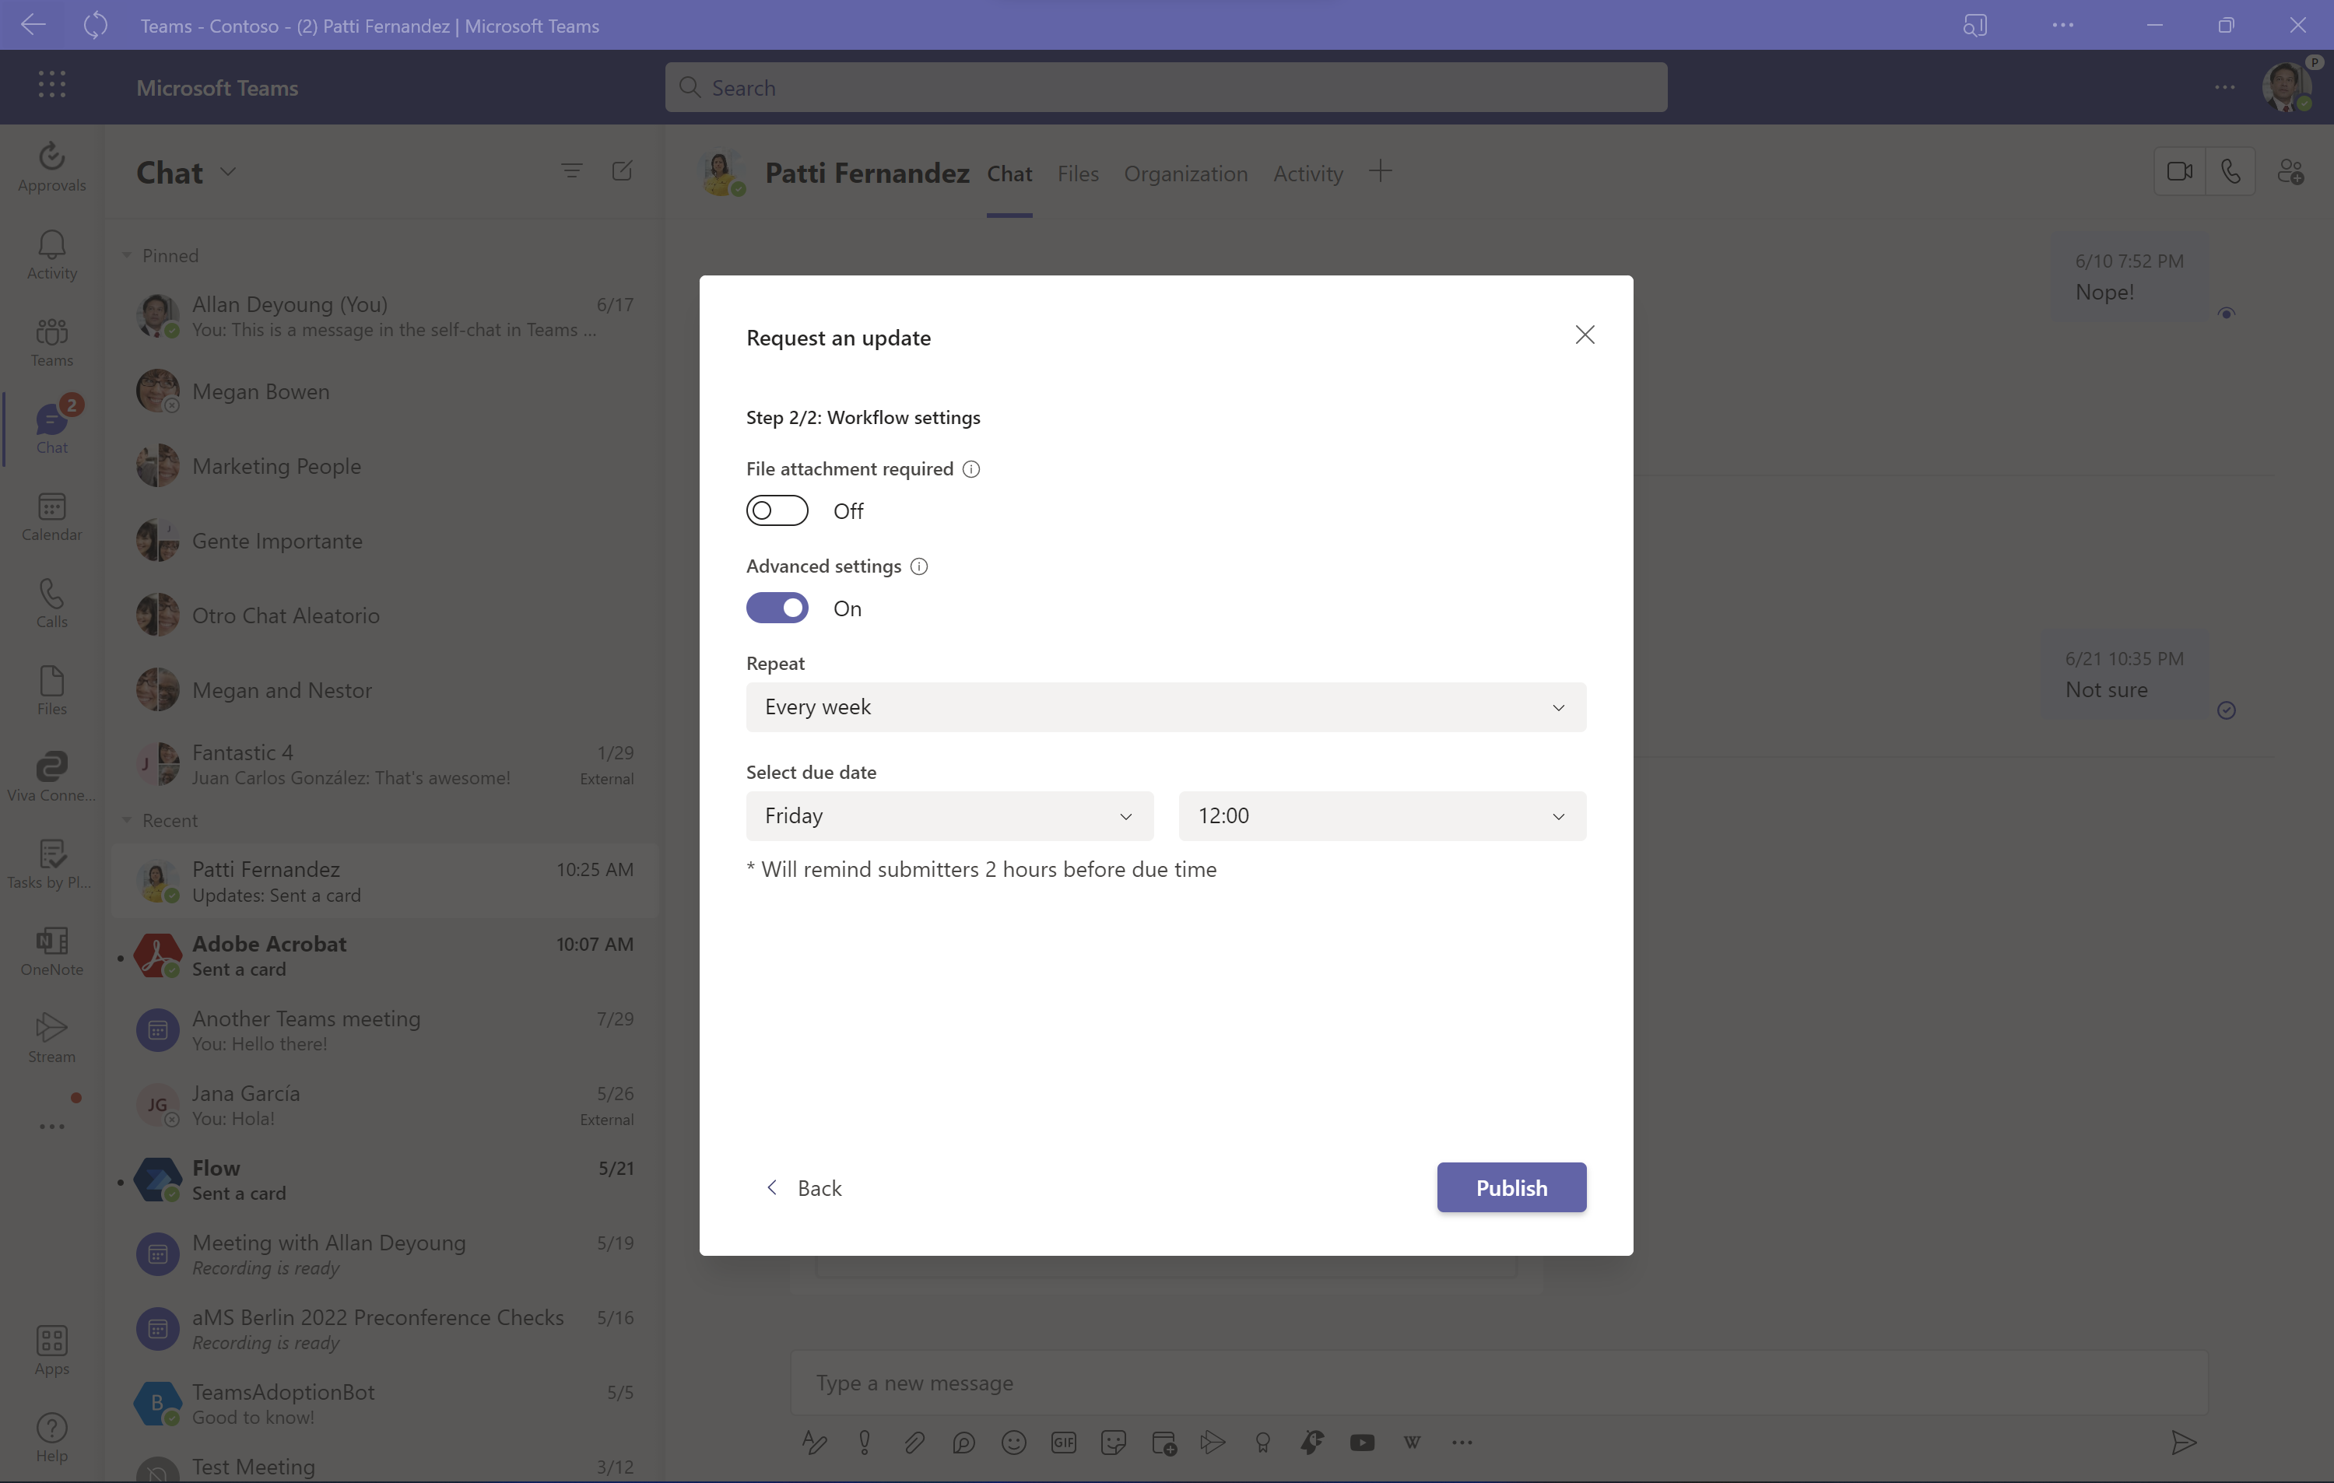Click the Publish button

pyautogui.click(x=1511, y=1187)
